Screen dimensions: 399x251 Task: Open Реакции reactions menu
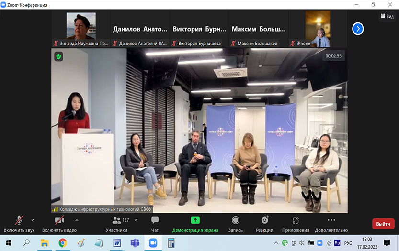point(265,223)
